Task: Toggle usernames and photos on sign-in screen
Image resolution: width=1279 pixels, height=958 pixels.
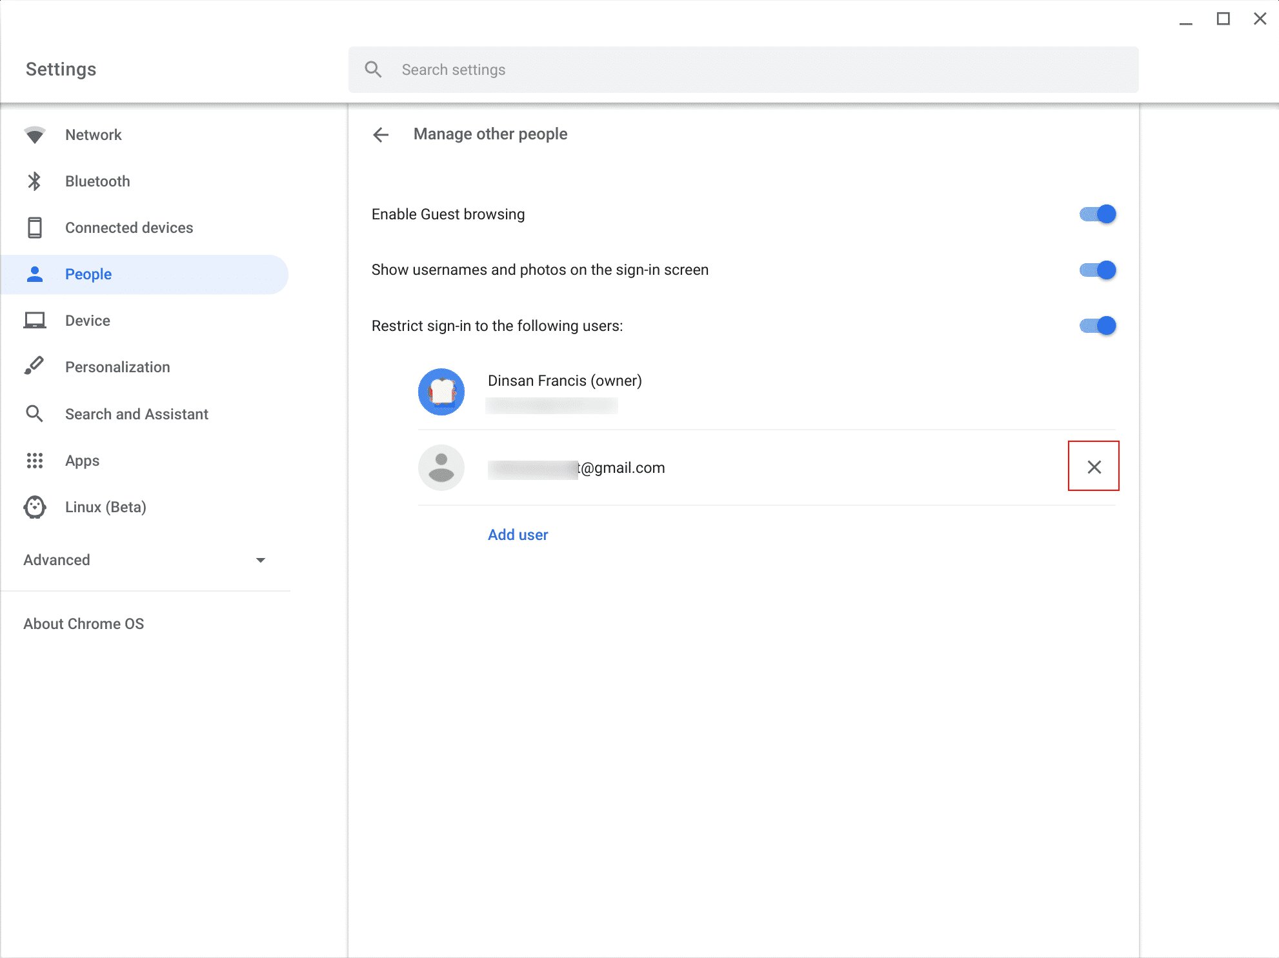Action: click(1098, 270)
